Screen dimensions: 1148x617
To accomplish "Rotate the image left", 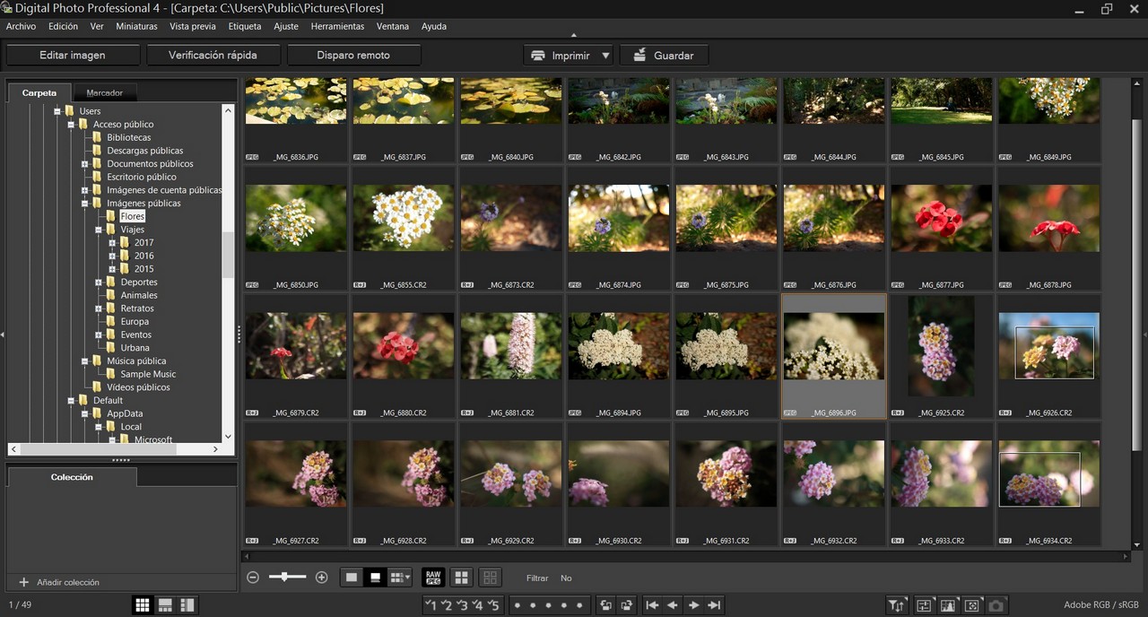I will [605, 605].
